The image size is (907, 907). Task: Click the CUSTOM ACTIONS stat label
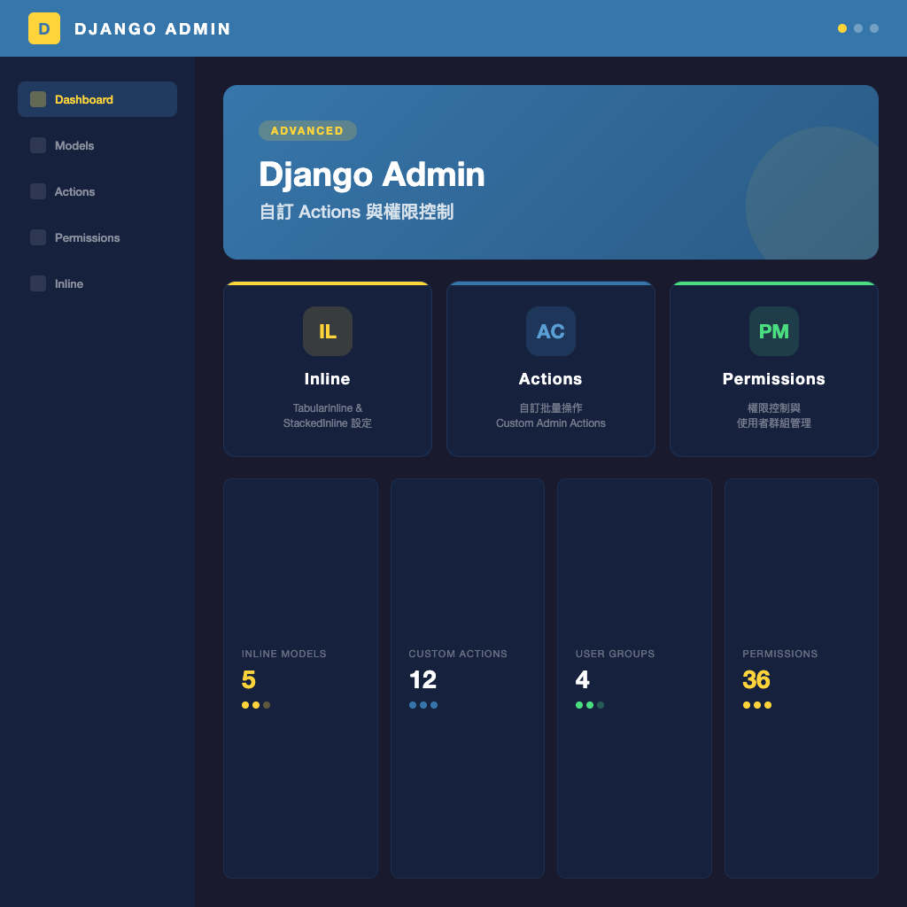458,654
